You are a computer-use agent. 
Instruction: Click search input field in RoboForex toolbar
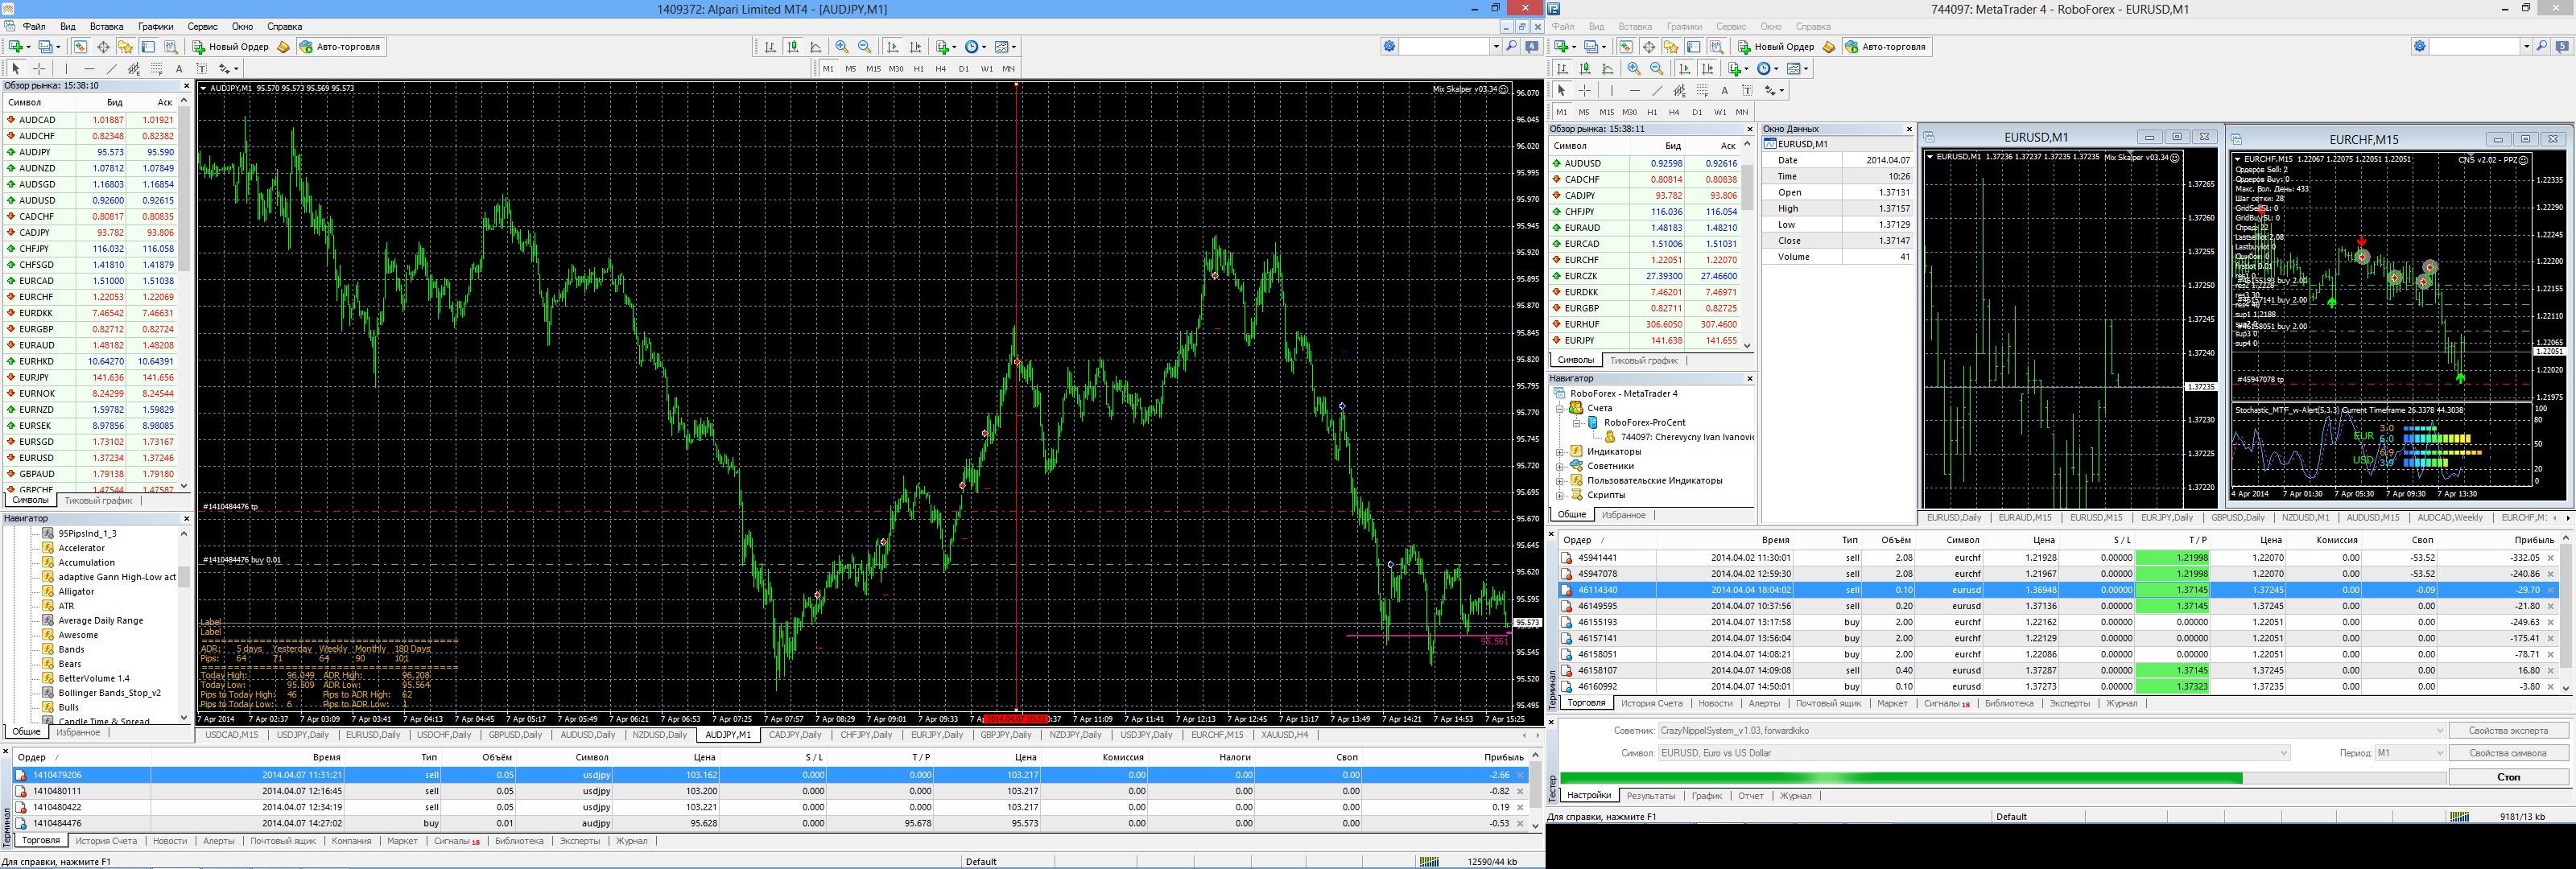point(2474,47)
